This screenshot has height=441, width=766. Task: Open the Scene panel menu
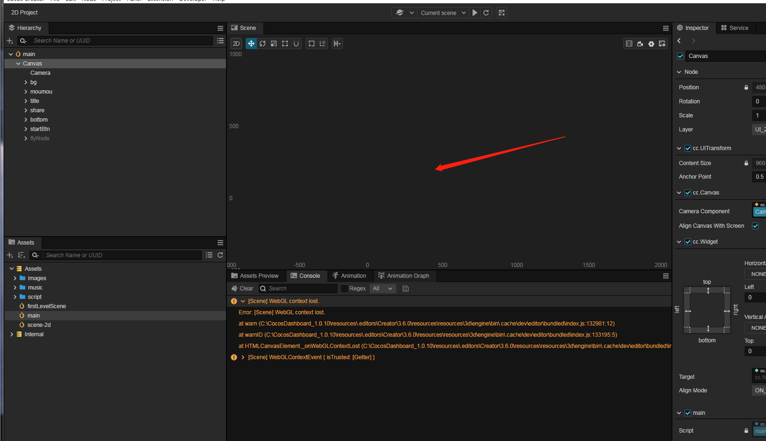pos(666,28)
